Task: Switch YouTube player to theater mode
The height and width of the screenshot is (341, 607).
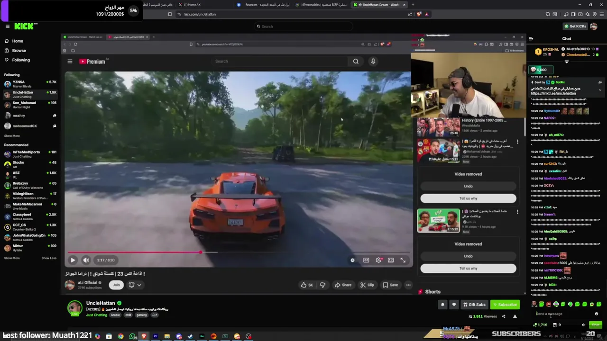Action: tap(391, 260)
